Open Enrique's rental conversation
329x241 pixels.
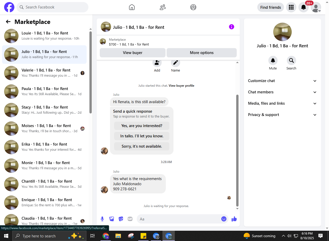click(x=44, y=203)
